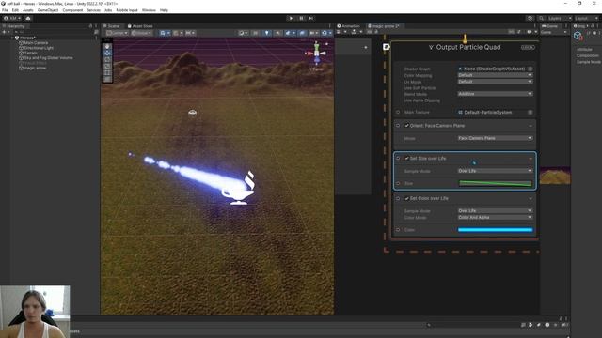Screen dimensions: 602x338
Task: Select Sky and Fog Global Volume object
Action: (x=48, y=58)
